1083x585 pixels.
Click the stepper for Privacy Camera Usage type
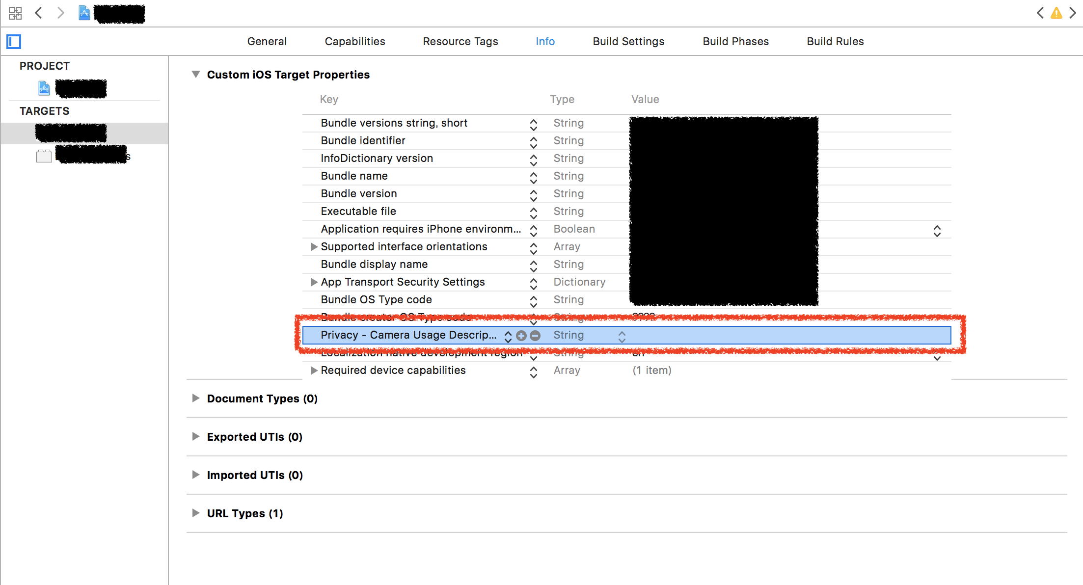click(x=621, y=335)
